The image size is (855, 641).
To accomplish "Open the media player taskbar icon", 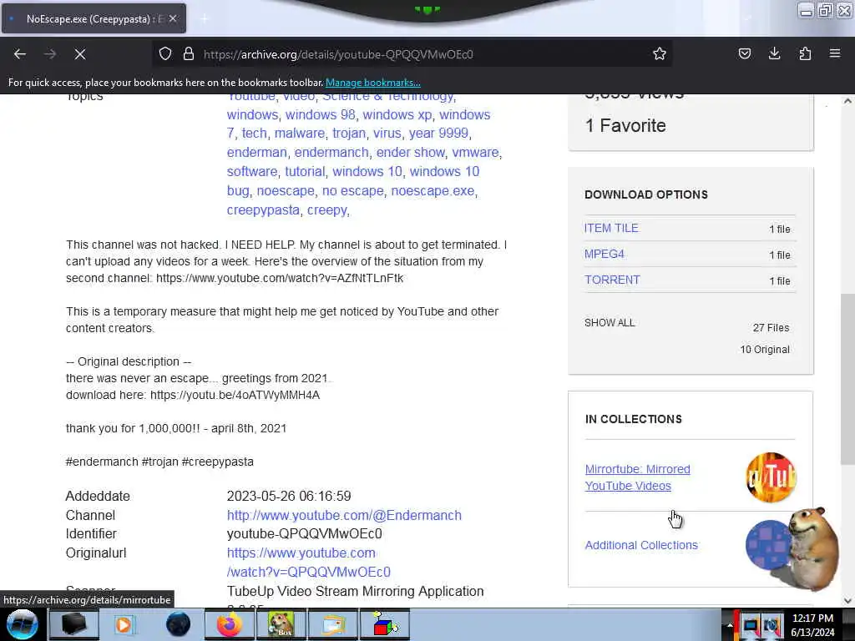I will [124, 624].
